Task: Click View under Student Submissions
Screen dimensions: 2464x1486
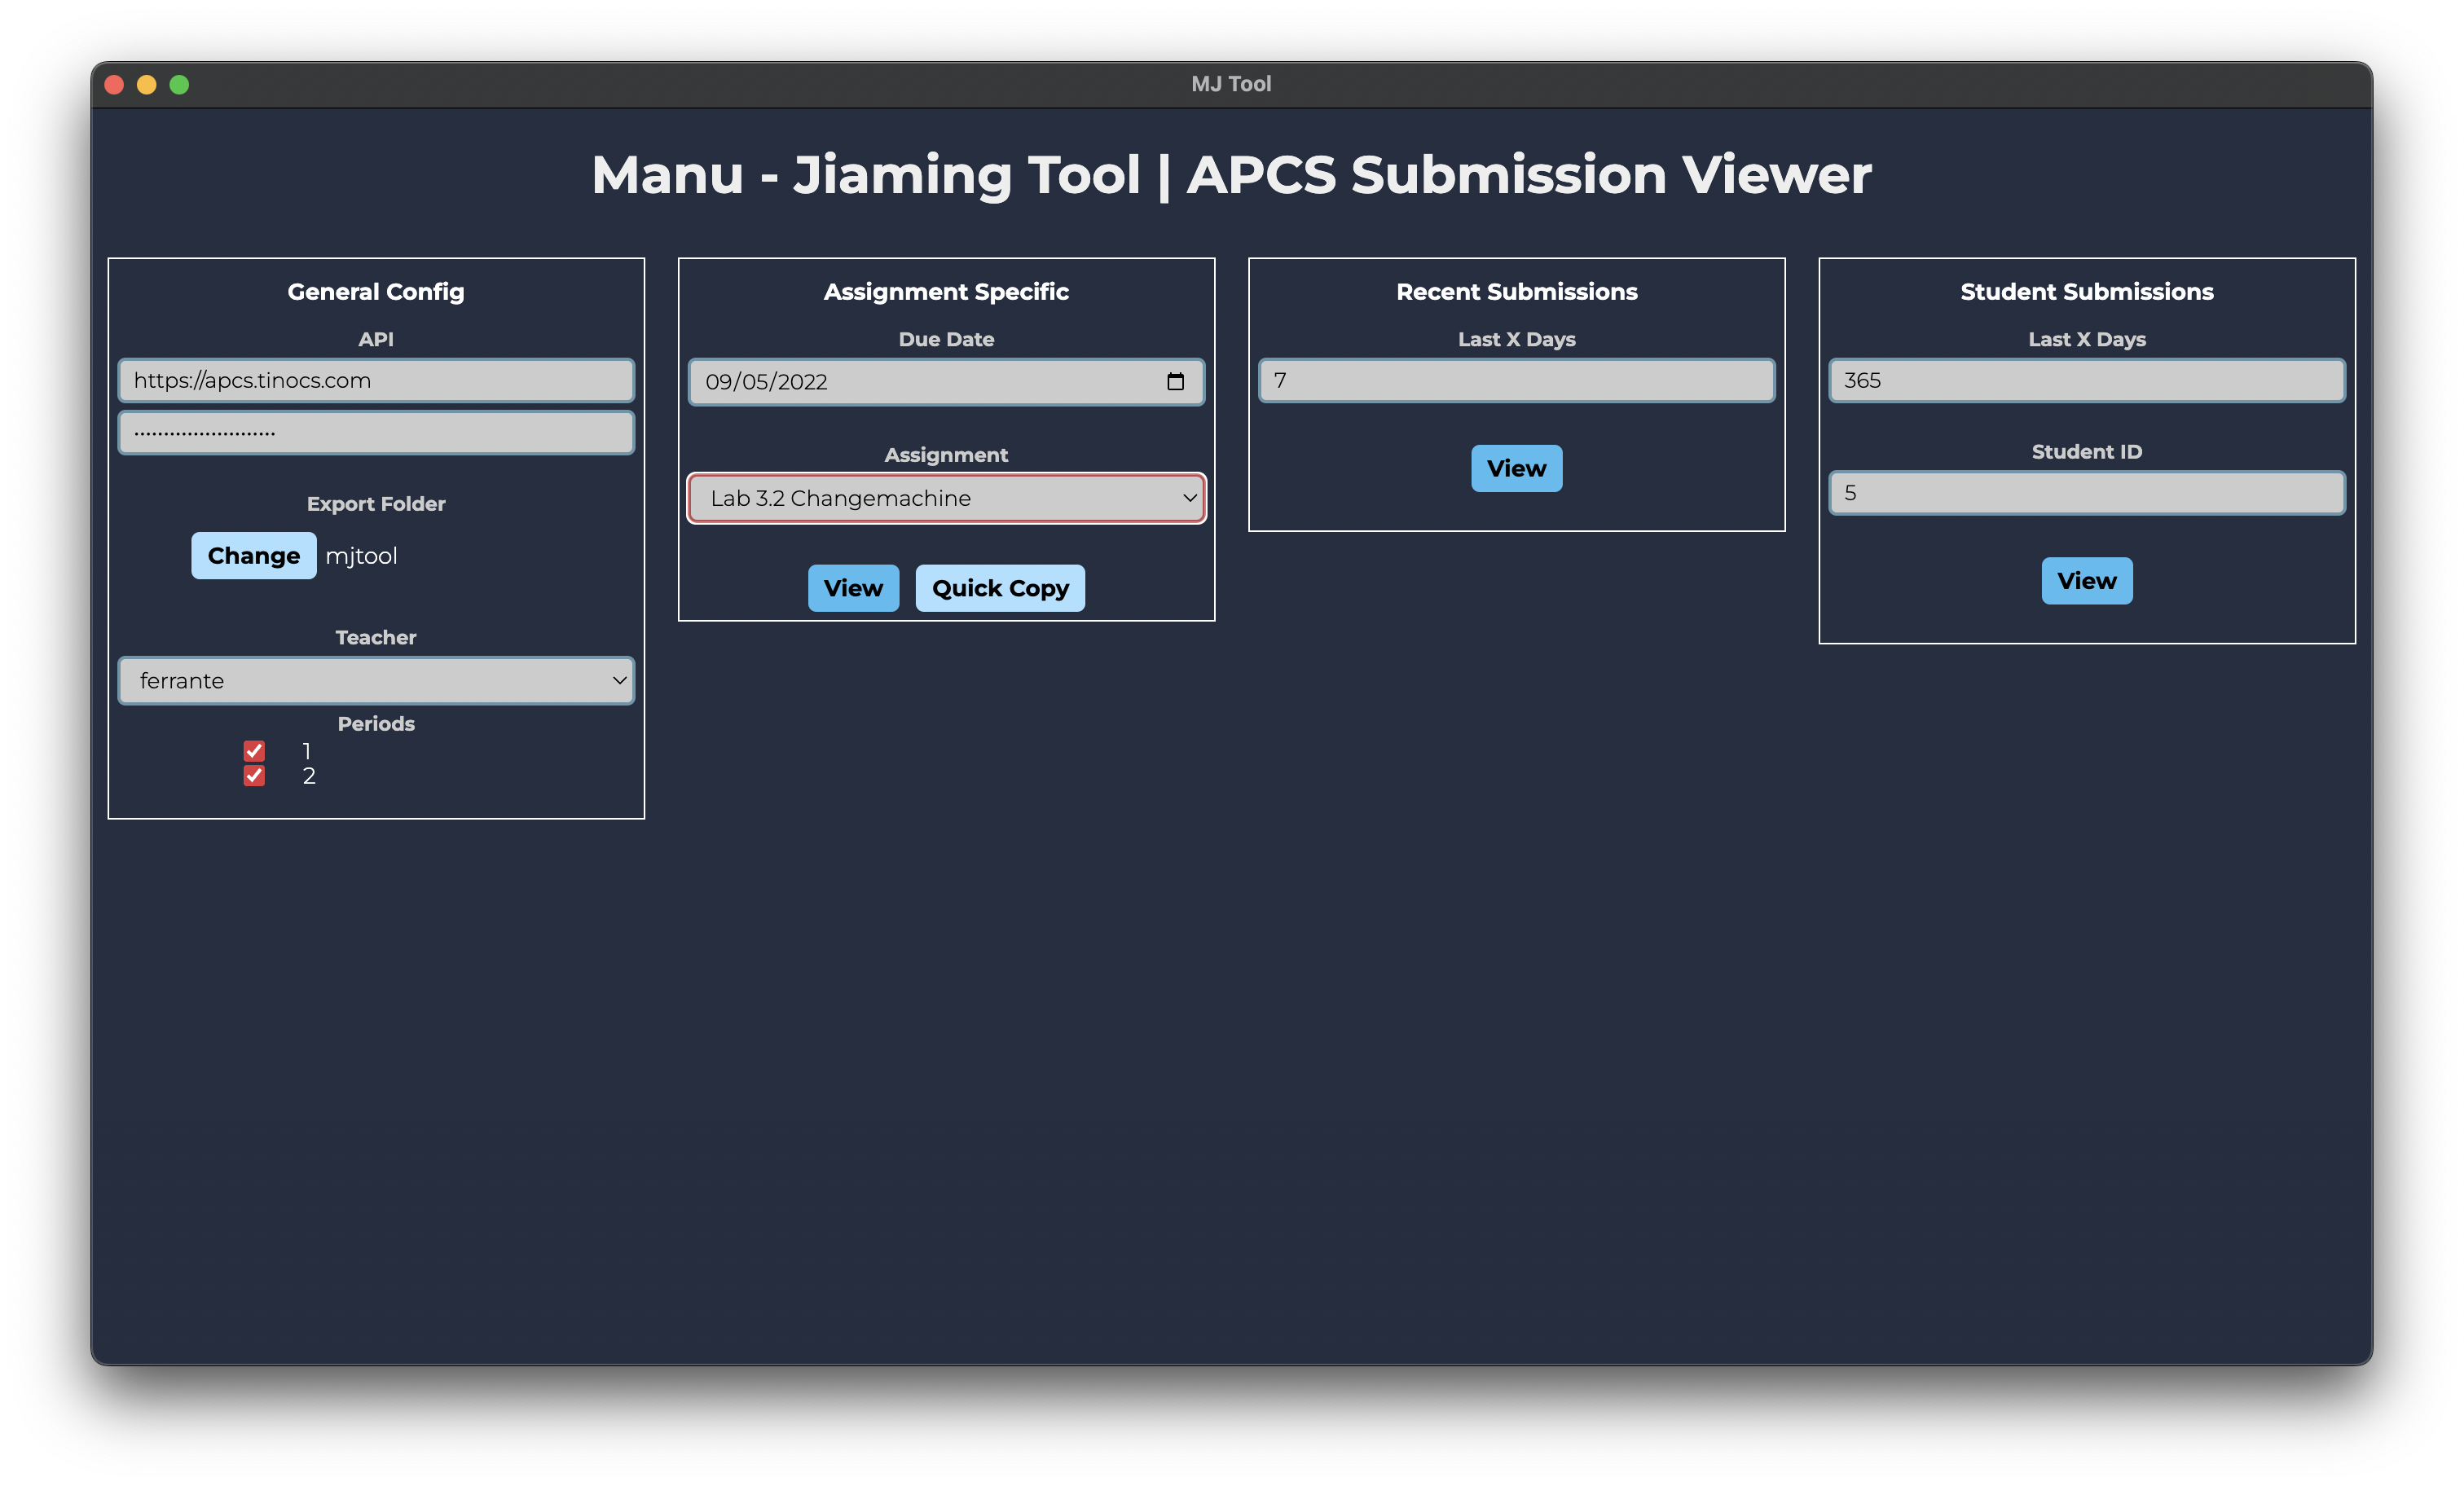Action: tap(2086, 581)
